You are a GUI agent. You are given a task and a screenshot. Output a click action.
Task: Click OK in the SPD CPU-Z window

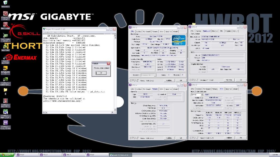tap(241, 138)
